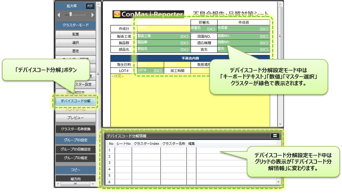Open グループID指定
The width and height of the screenshot is (342, 194).
click(x=75, y=158)
